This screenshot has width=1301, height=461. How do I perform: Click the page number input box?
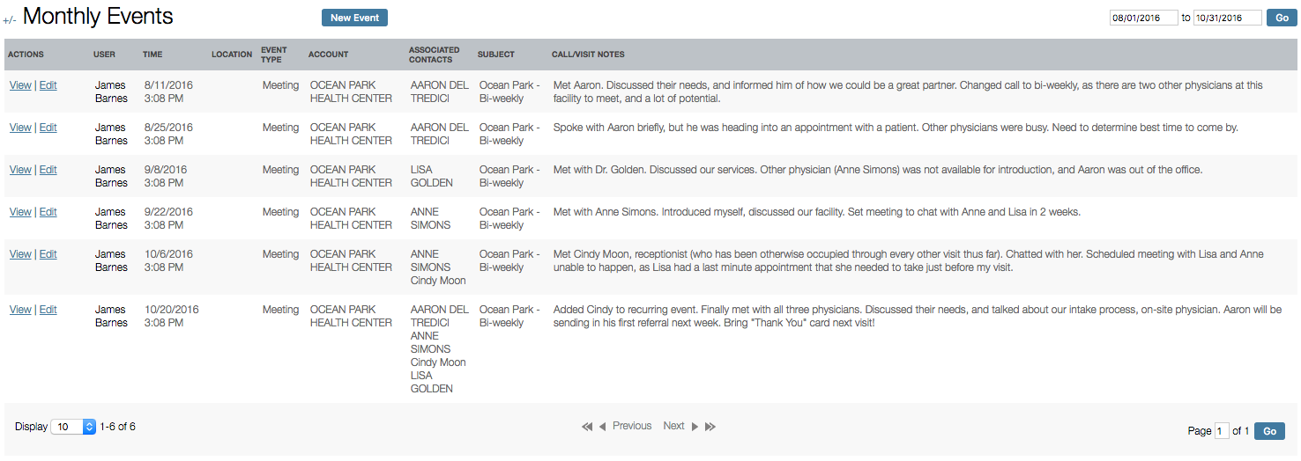pos(1222,431)
